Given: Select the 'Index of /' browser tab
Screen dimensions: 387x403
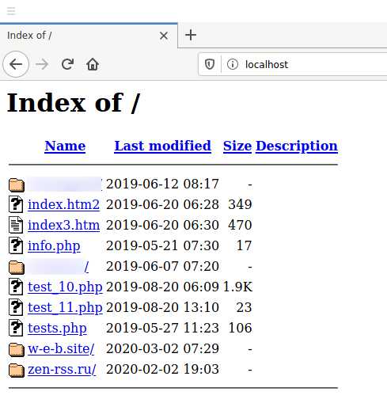Looking at the screenshot, I should point(89,36).
